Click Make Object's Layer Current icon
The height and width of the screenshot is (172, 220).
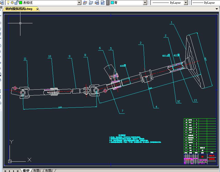click(x=85, y=3)
